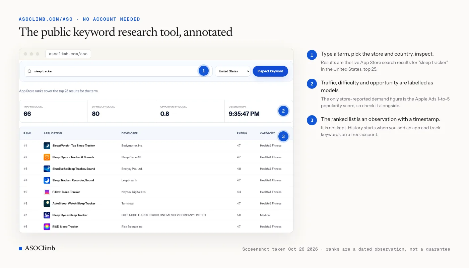
Task: Click RISE: Sleep Tracker name
Action: coord(65,227)
